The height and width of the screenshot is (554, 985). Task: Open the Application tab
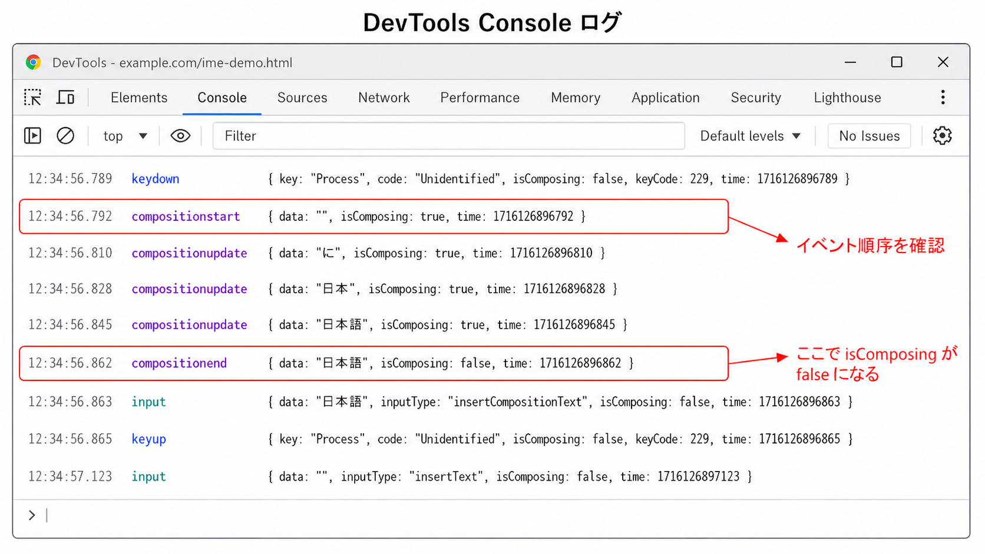tap(666, 98)
